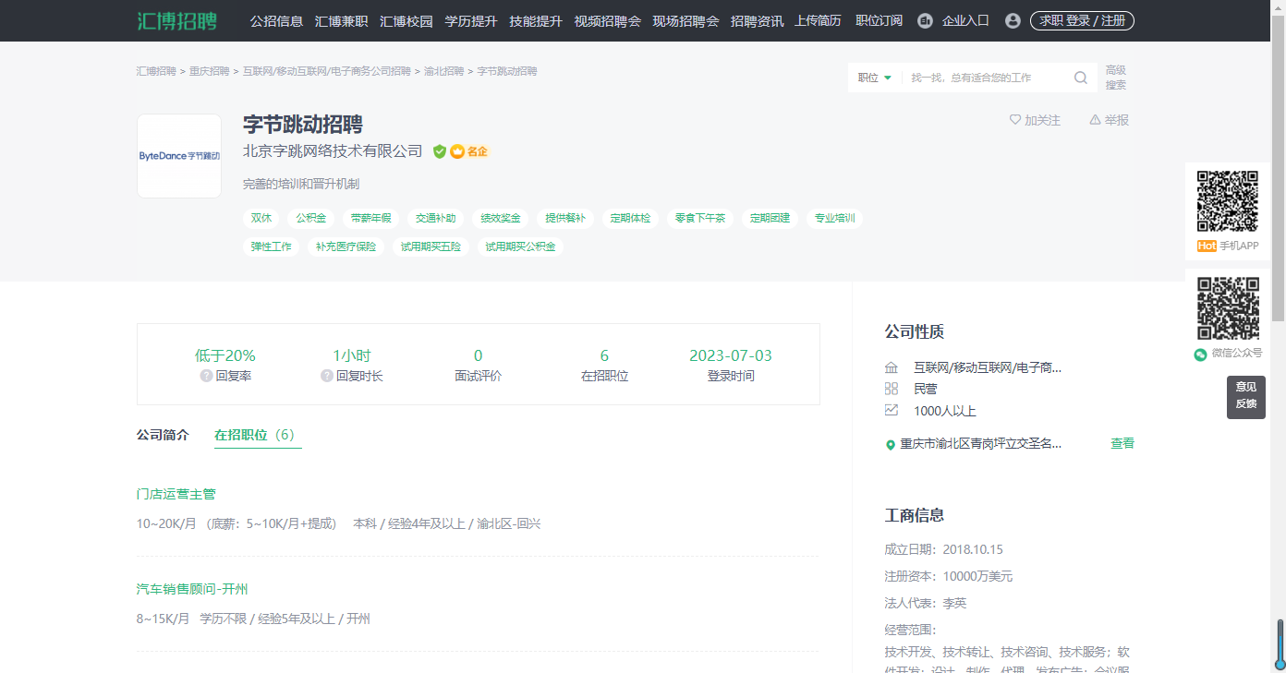The height and width of the screenshot is (673, 1286).
Task: Open 汇博兼职 in the top navigation
Action: point(341,20)
